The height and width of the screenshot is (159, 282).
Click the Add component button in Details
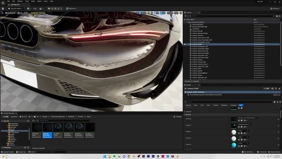(267, 88)
